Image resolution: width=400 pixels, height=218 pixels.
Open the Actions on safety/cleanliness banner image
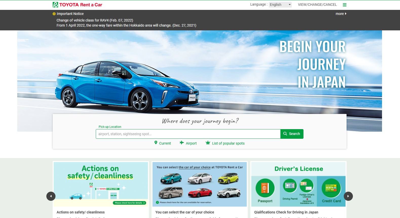point(101,184)
